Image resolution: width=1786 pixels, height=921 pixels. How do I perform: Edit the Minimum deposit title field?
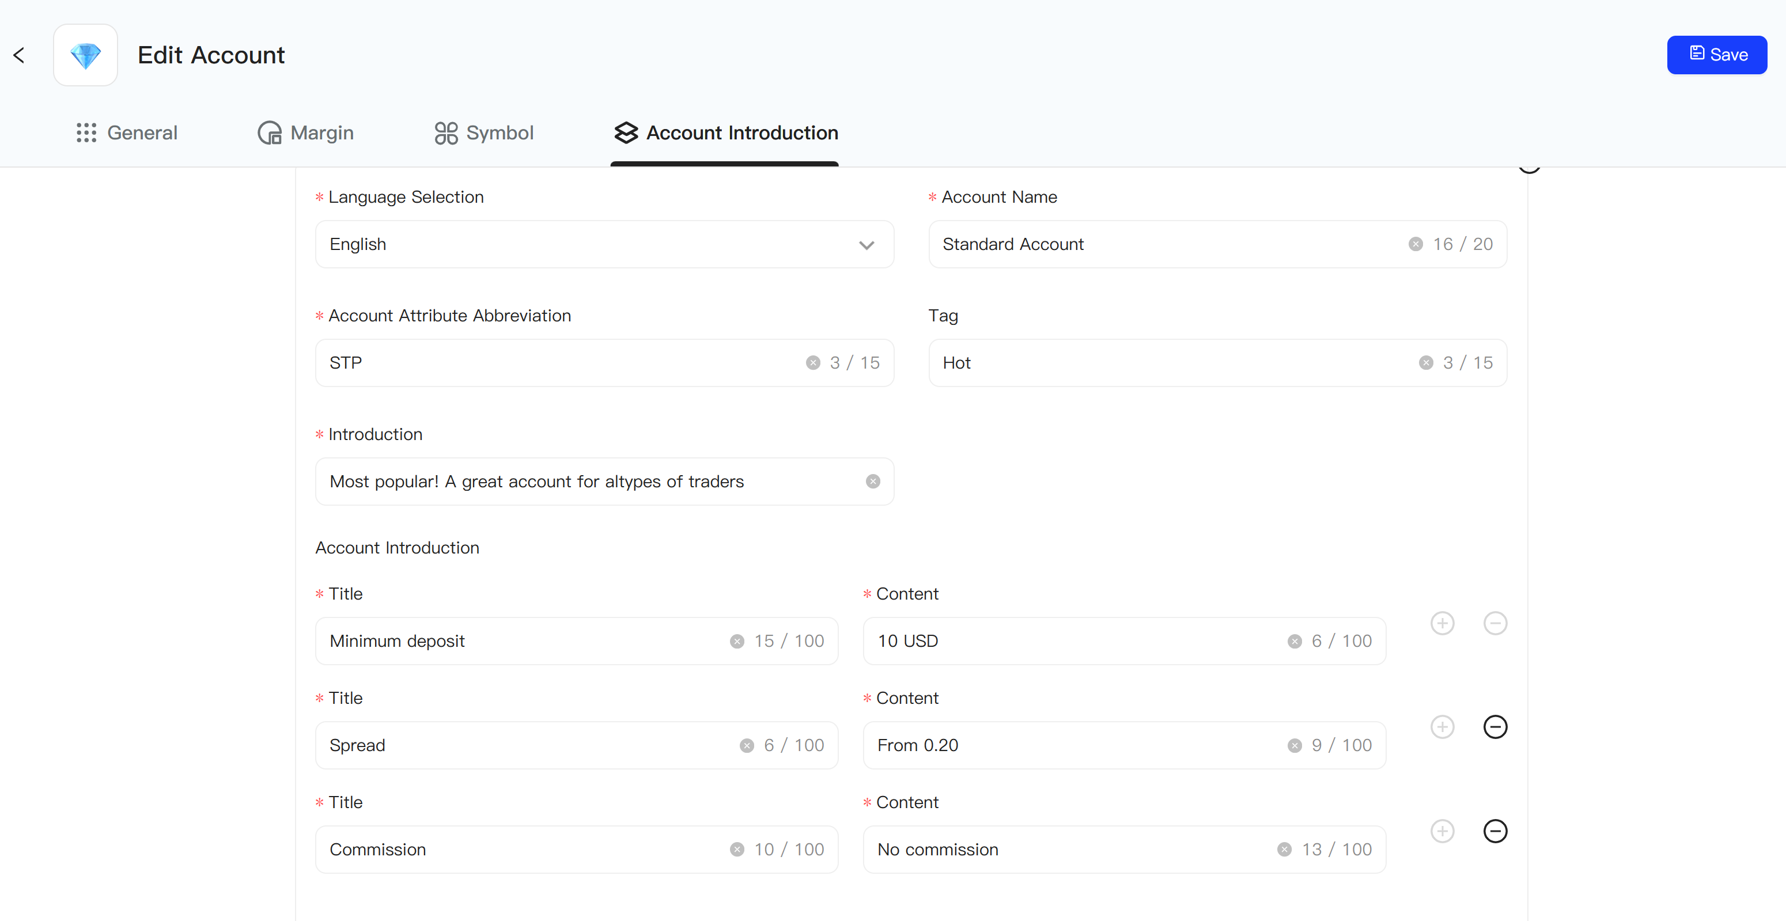(x=577, y=642)
